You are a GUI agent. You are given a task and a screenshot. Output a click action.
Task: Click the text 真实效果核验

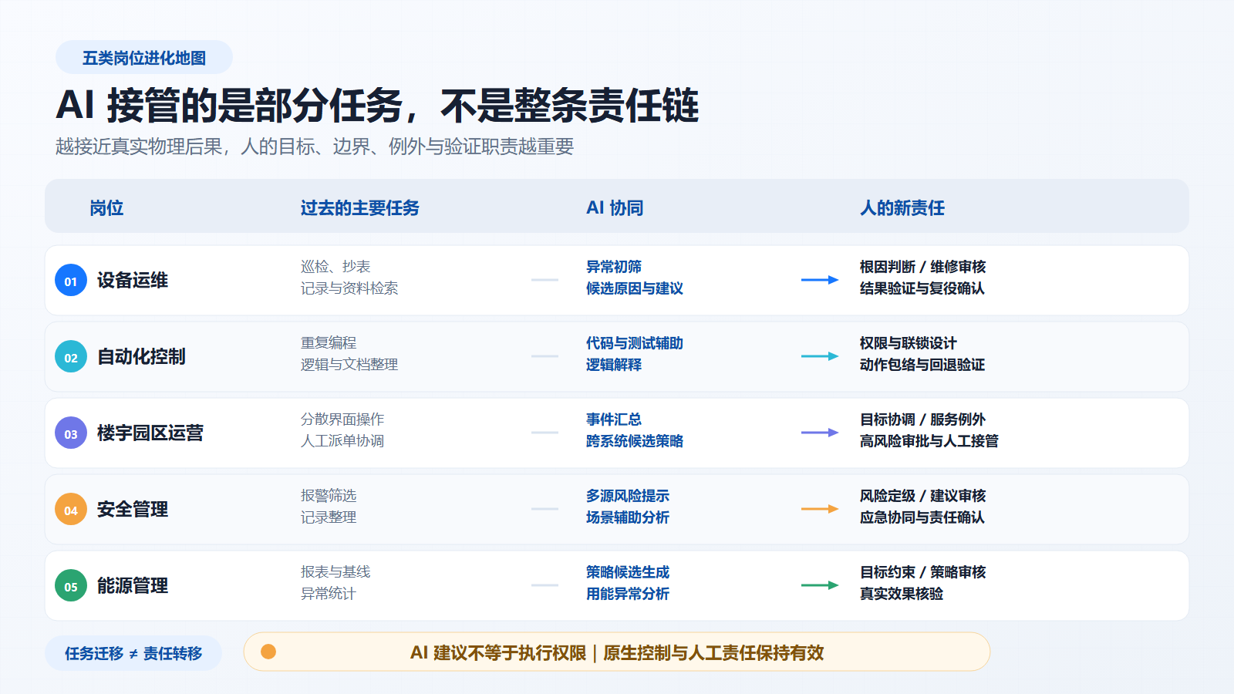click(902, 593)
